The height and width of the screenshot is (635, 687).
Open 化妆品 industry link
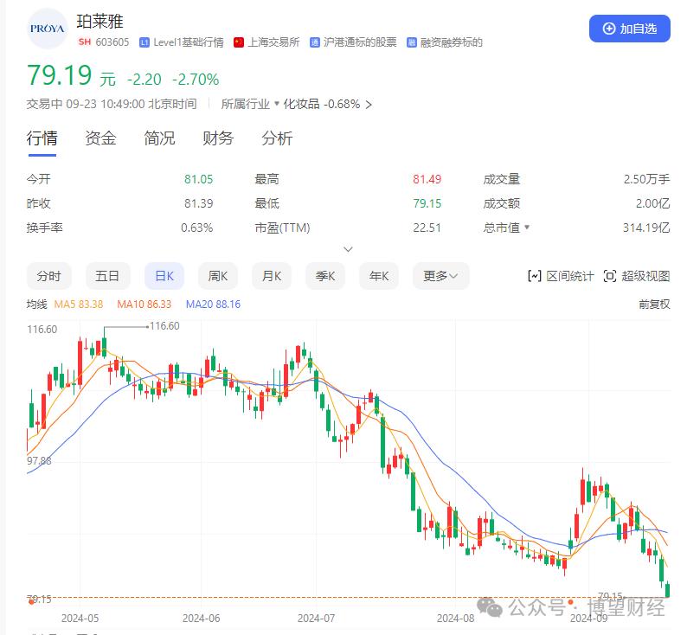click(x=301, y=104)
